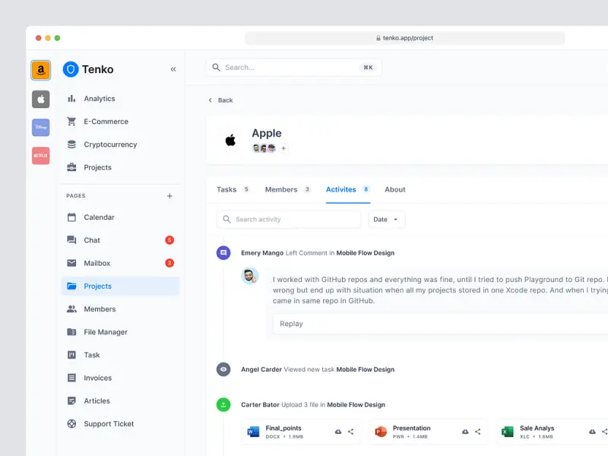This screenshot has width=608, height=456.
Task: Select the Apple workspace in the left rail
Action: (40, 99)
